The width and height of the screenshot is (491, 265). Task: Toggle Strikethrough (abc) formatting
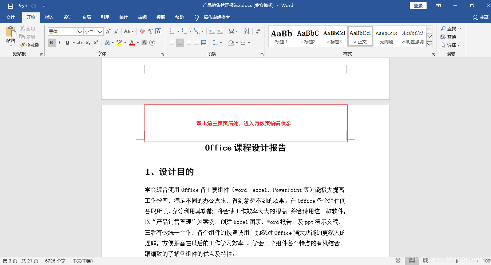(x=80, y=43)
